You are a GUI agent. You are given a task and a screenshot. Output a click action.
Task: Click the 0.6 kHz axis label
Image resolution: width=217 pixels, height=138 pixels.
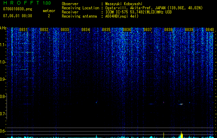(x=3, y=131)
